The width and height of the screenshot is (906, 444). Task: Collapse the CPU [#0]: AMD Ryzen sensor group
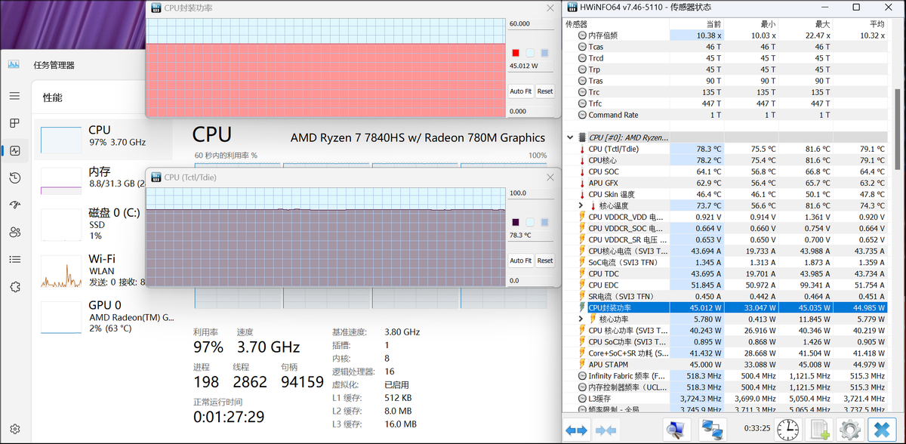570,137
